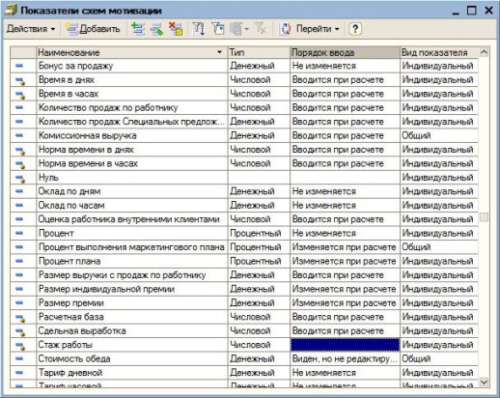The height and width of the screenshot is (398, 500).
Task: Click the disabled clear filter icon
Action: point(261,29)
